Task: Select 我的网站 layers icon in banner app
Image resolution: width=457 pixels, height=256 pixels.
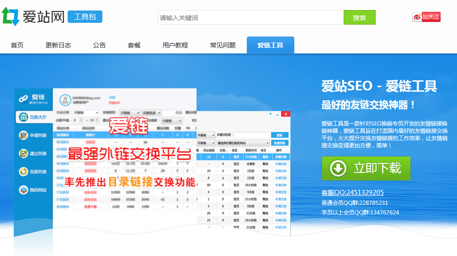Action: pyautogui.click(x=23, y=190)
